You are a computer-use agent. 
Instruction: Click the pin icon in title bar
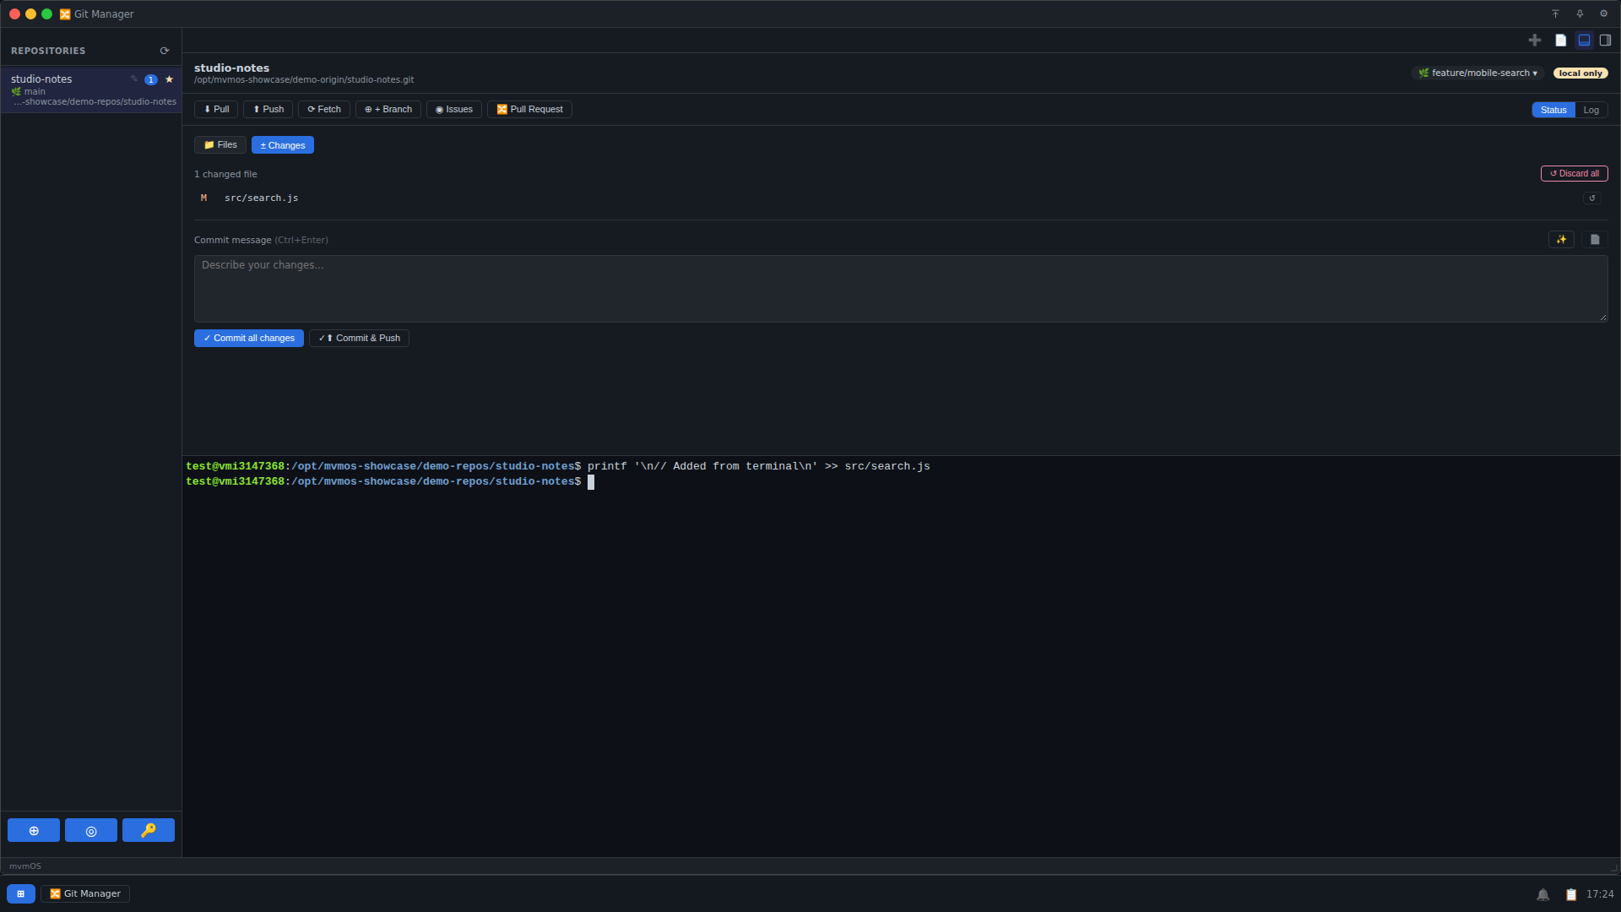point(1580,14)
